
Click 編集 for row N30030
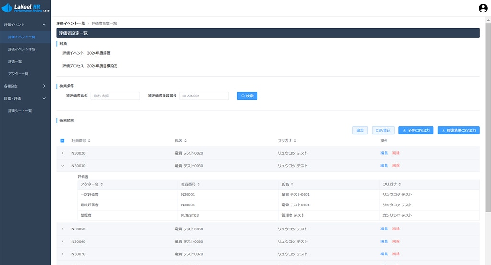384,166
